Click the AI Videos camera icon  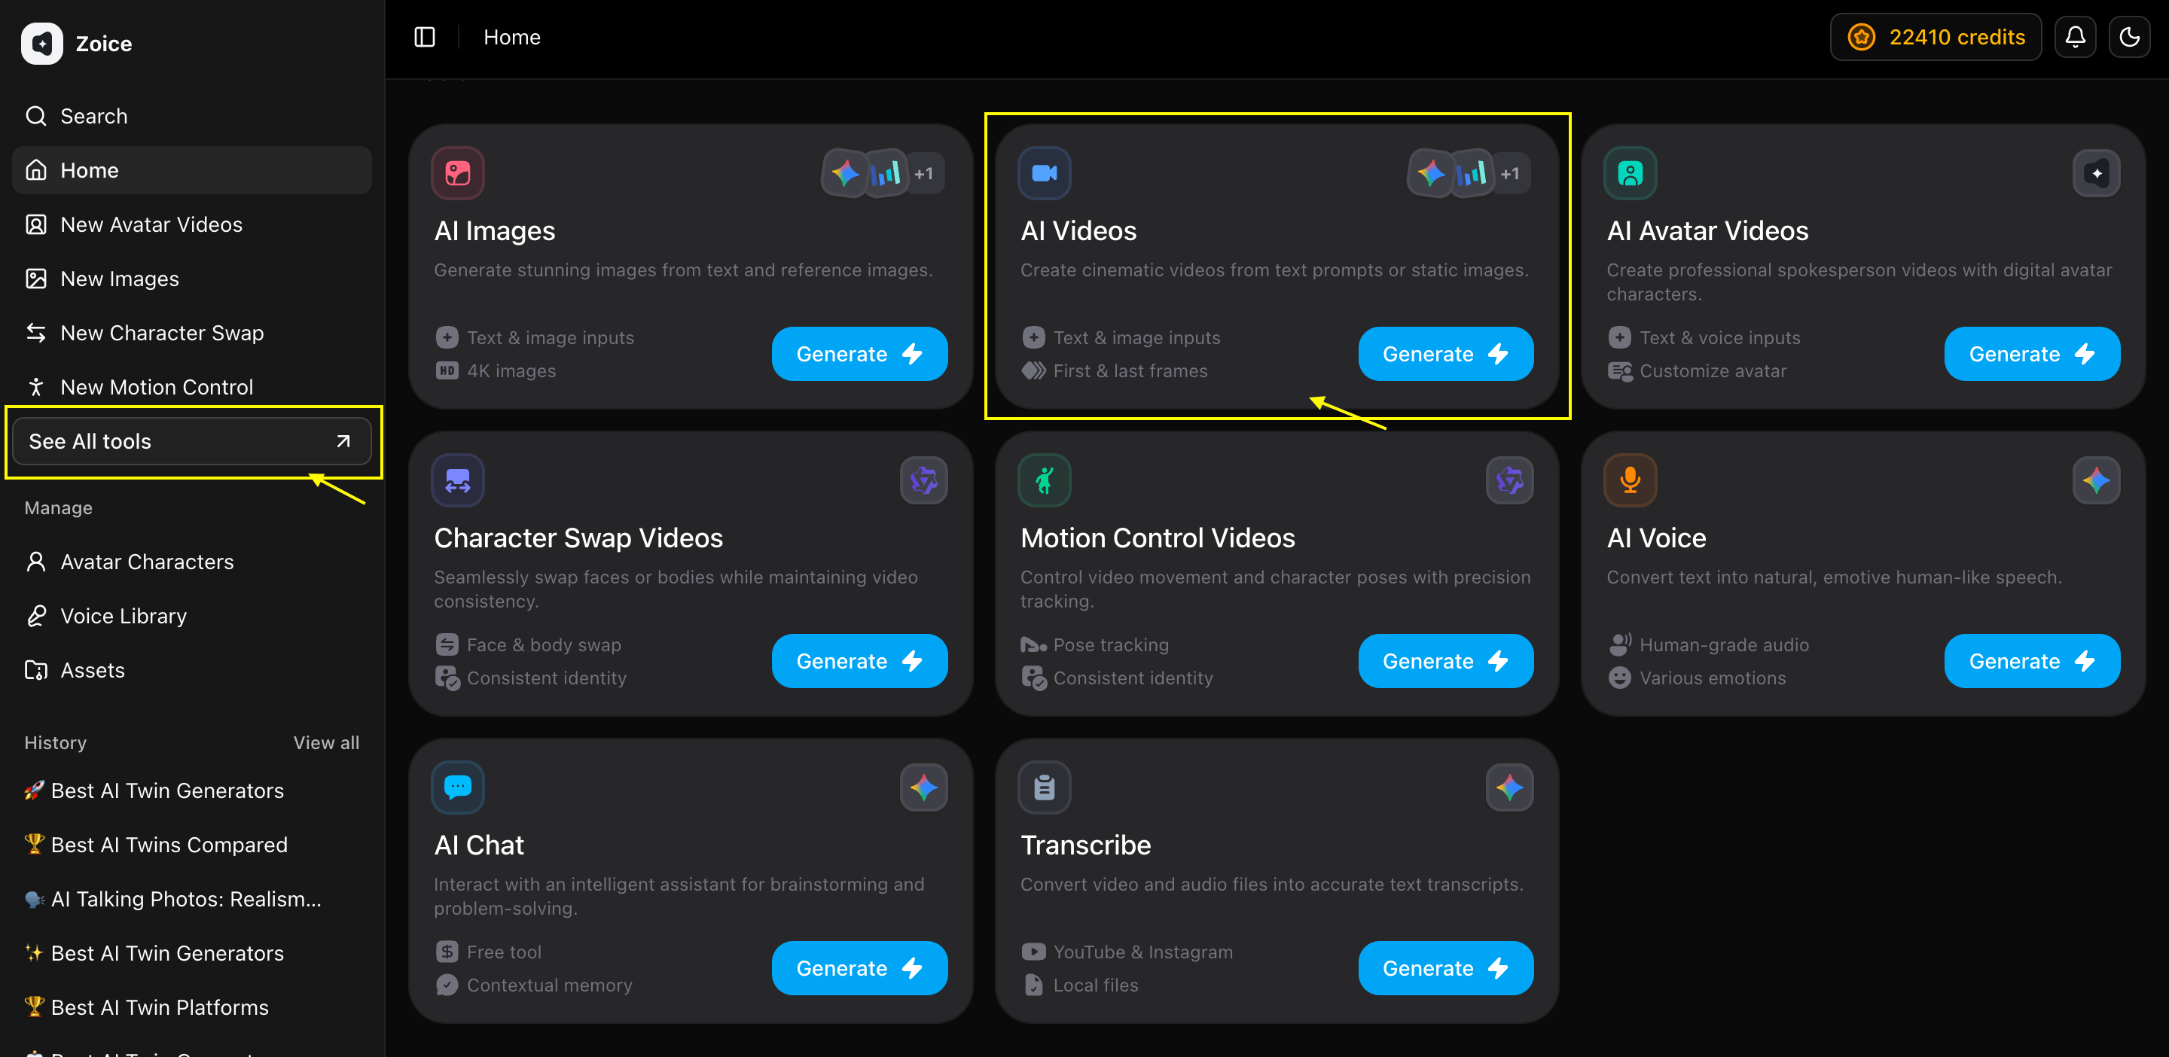1044,173
